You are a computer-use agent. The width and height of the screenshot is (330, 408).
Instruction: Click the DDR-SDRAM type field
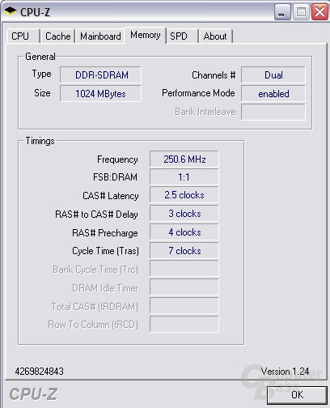point(100,74)
